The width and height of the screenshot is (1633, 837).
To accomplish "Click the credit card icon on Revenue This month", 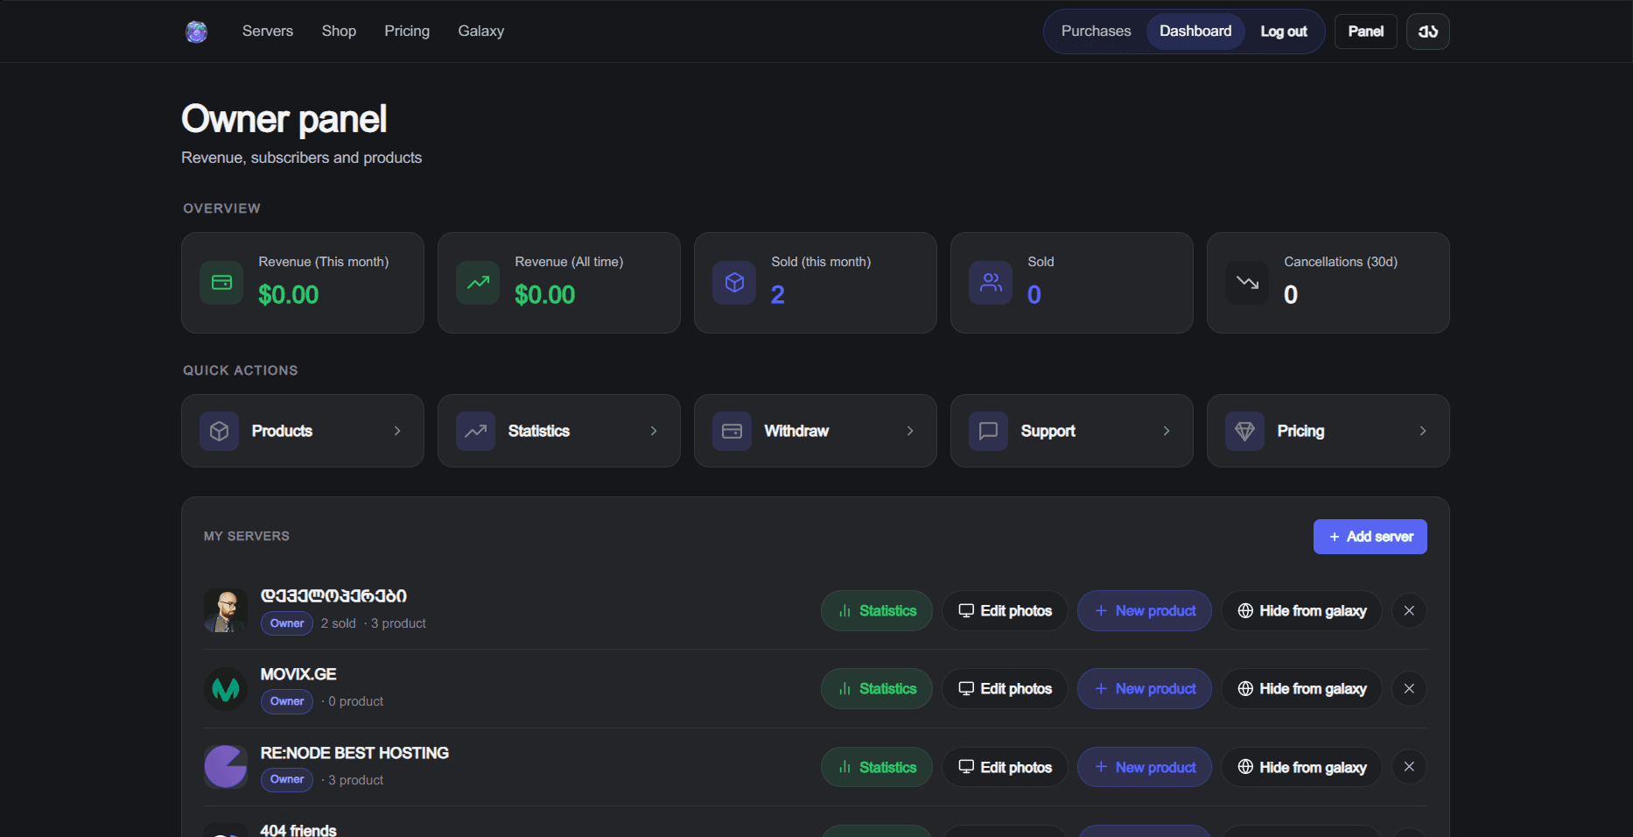I will (x=221, y=283).
